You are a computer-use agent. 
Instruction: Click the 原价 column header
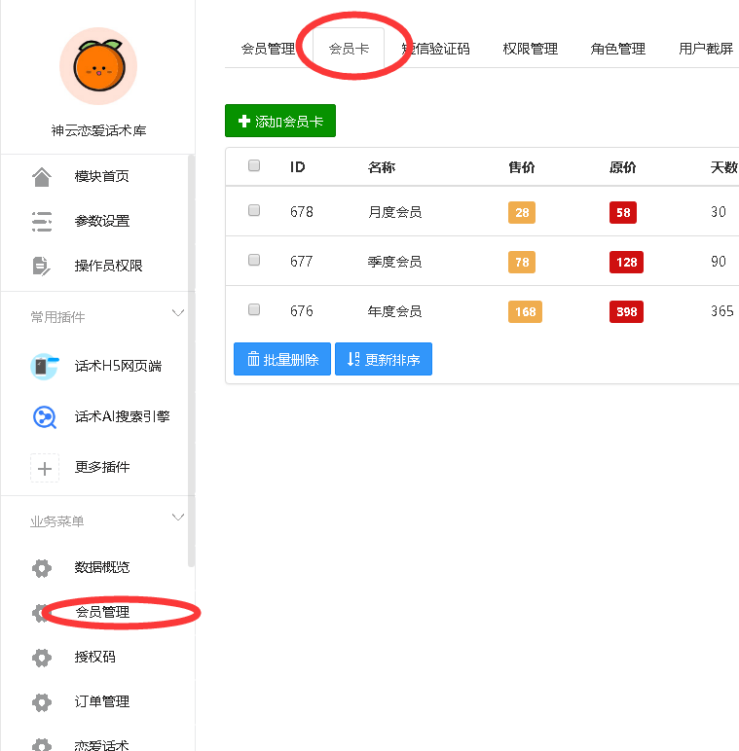point(623,167)
